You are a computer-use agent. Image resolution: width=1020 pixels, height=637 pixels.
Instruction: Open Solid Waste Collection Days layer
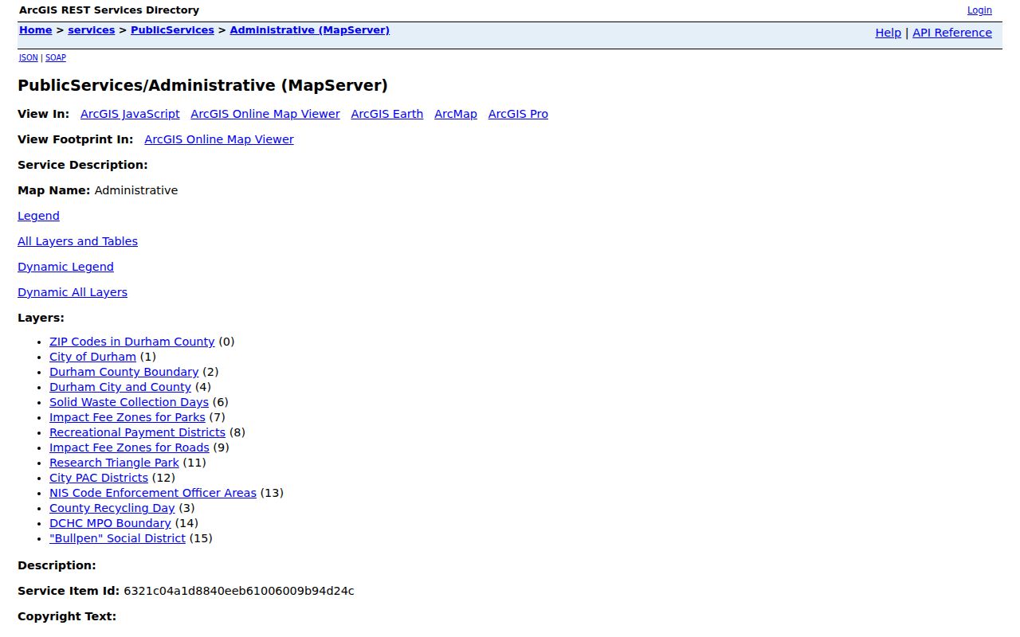point(129,402)
